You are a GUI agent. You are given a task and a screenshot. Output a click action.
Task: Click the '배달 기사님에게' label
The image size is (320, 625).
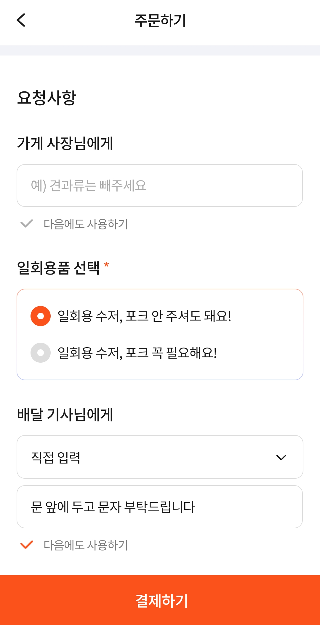click(65, 415)
